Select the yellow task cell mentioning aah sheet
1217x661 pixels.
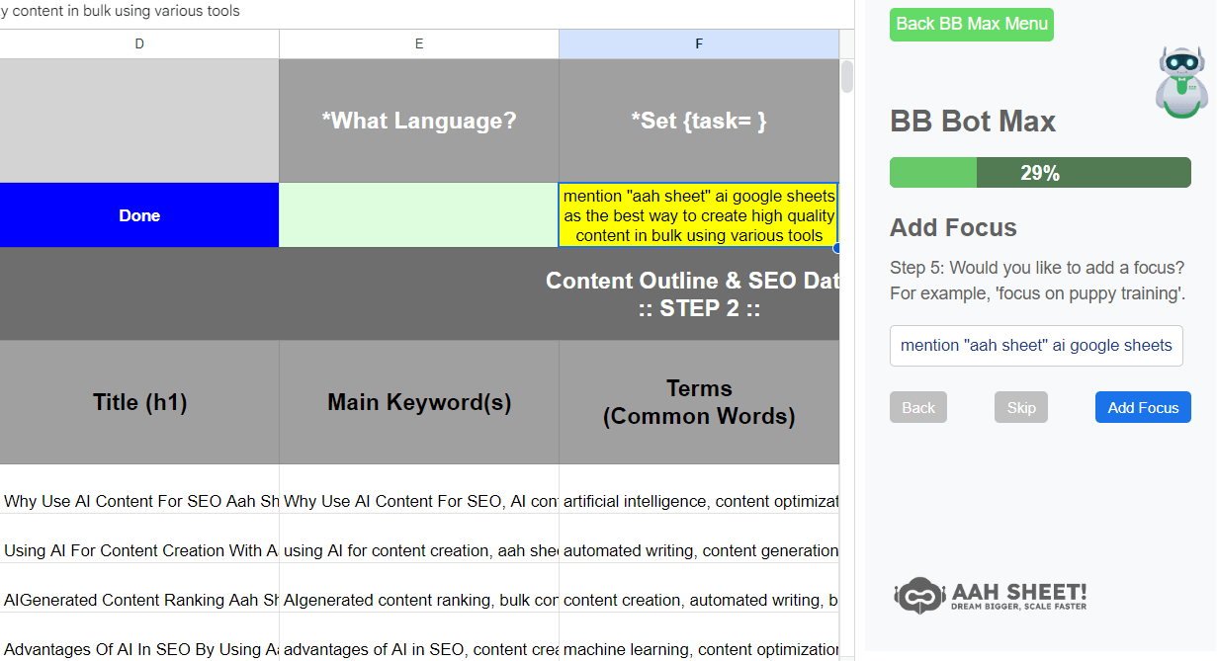click(x=699, y=215)
